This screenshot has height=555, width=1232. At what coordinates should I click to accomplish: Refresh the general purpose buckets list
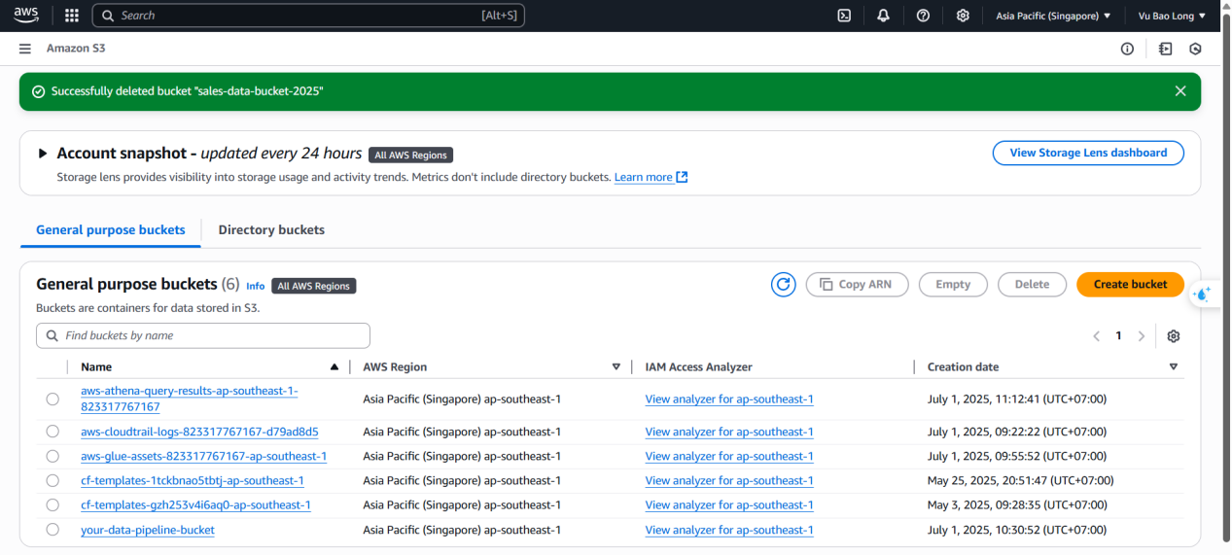(x=783, y=285)
